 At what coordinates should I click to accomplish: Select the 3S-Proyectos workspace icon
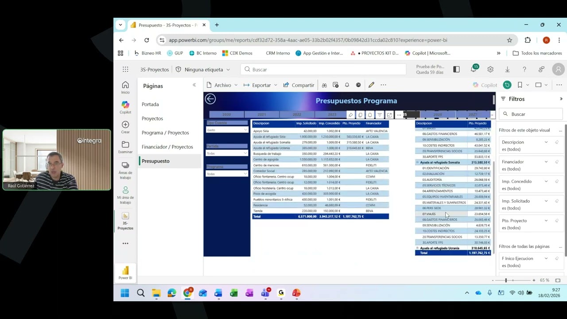[x=125, y=221]
